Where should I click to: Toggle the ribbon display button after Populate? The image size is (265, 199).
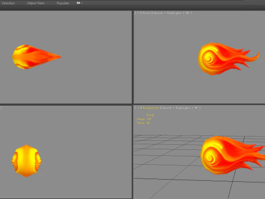point(78,3)
